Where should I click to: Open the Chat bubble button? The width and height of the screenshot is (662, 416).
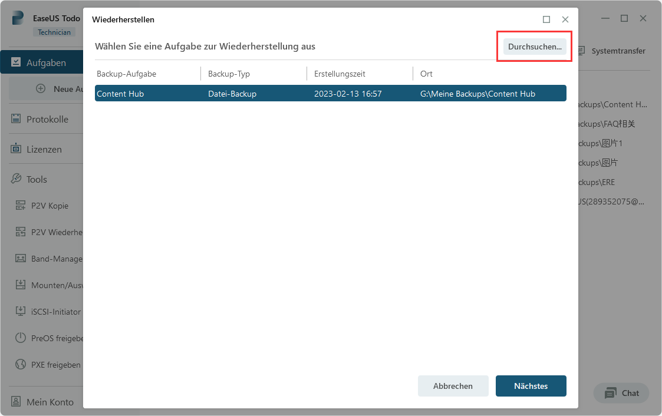[x=621, y=393]
